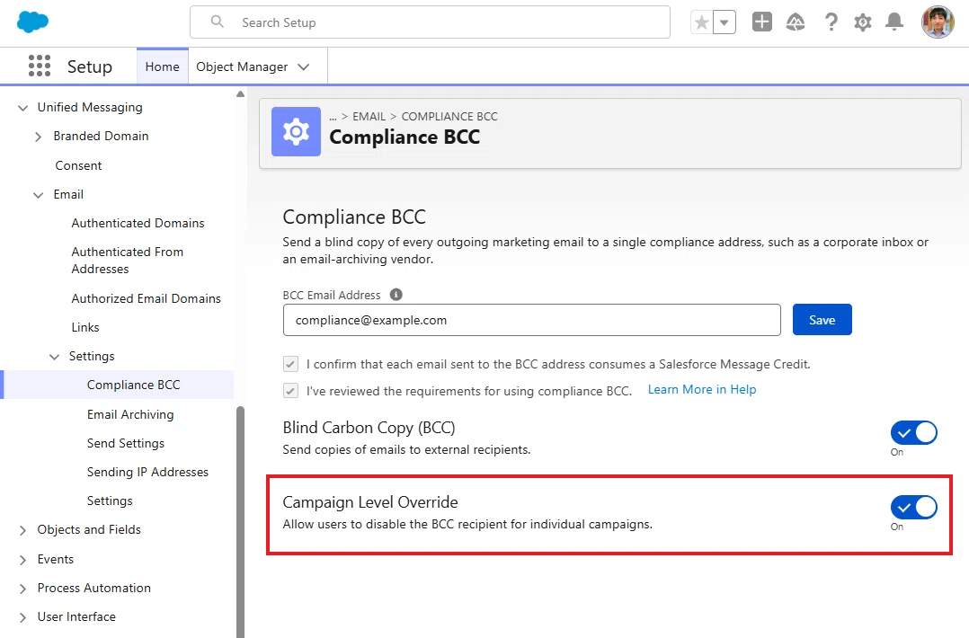Viewport: 969px width, 638px height.
Task: Switch to the Home tab
Action: (162, 66)
